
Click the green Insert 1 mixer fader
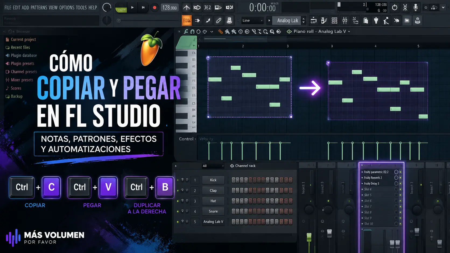click(x=309, y=237)
